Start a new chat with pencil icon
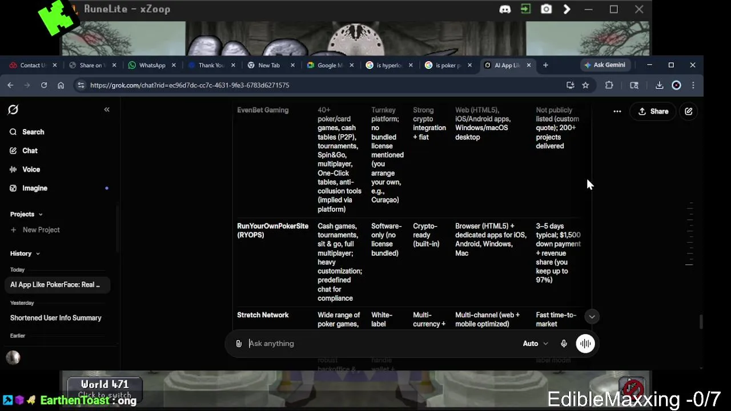 (x=689, y=111)
